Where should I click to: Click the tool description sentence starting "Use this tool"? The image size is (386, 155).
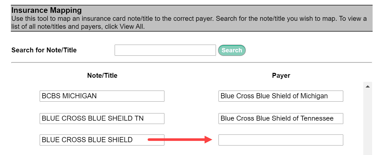103,19
